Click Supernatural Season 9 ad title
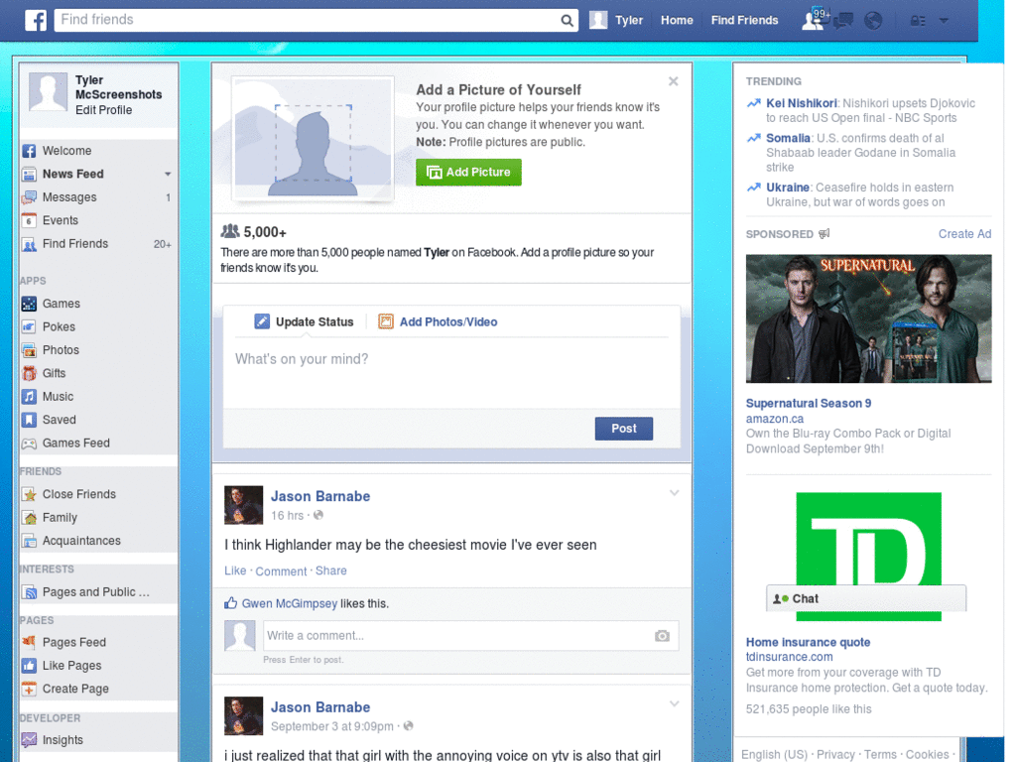Viewport: 1016px width, 762px height. [808, 404]
